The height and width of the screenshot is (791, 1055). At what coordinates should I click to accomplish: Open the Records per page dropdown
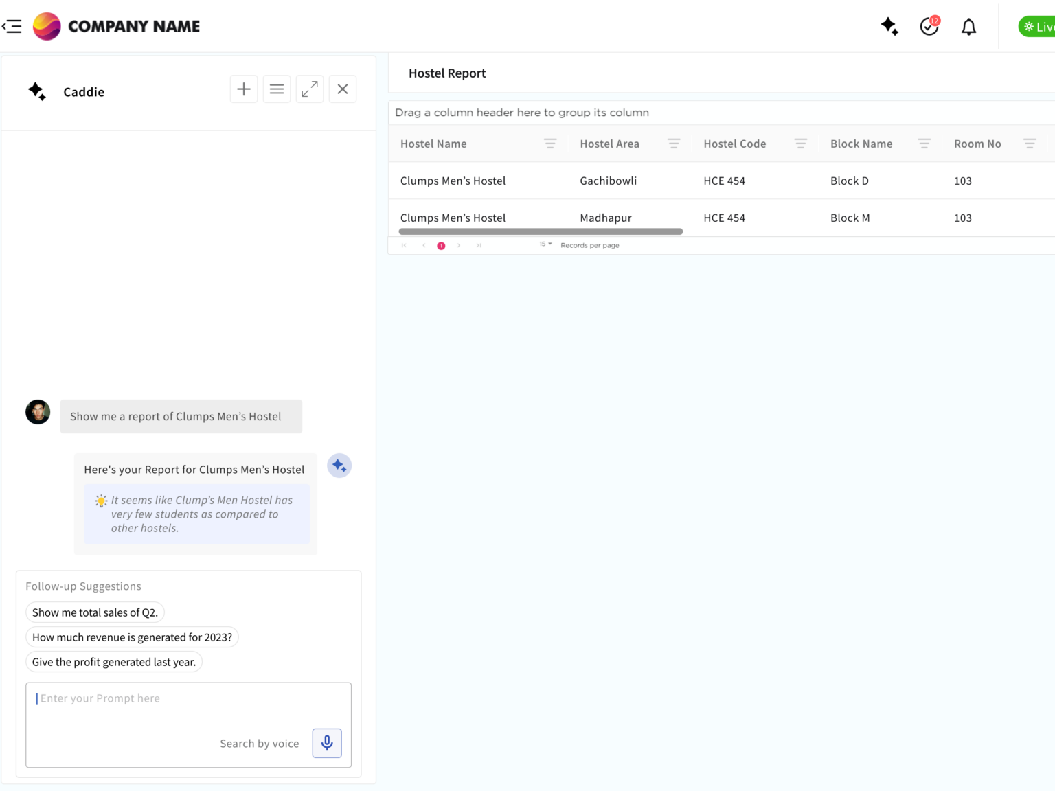point(545,244)
